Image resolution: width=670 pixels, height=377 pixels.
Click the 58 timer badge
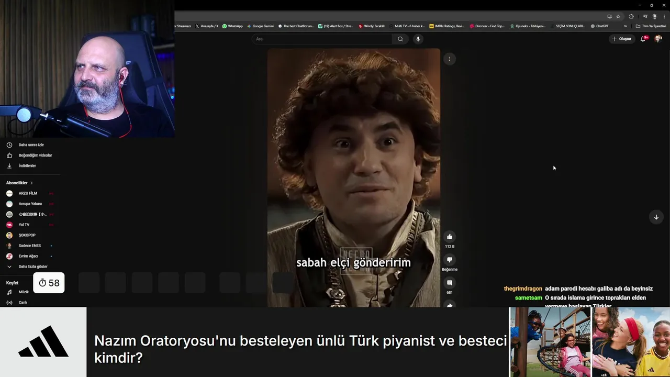click(49, 283)
